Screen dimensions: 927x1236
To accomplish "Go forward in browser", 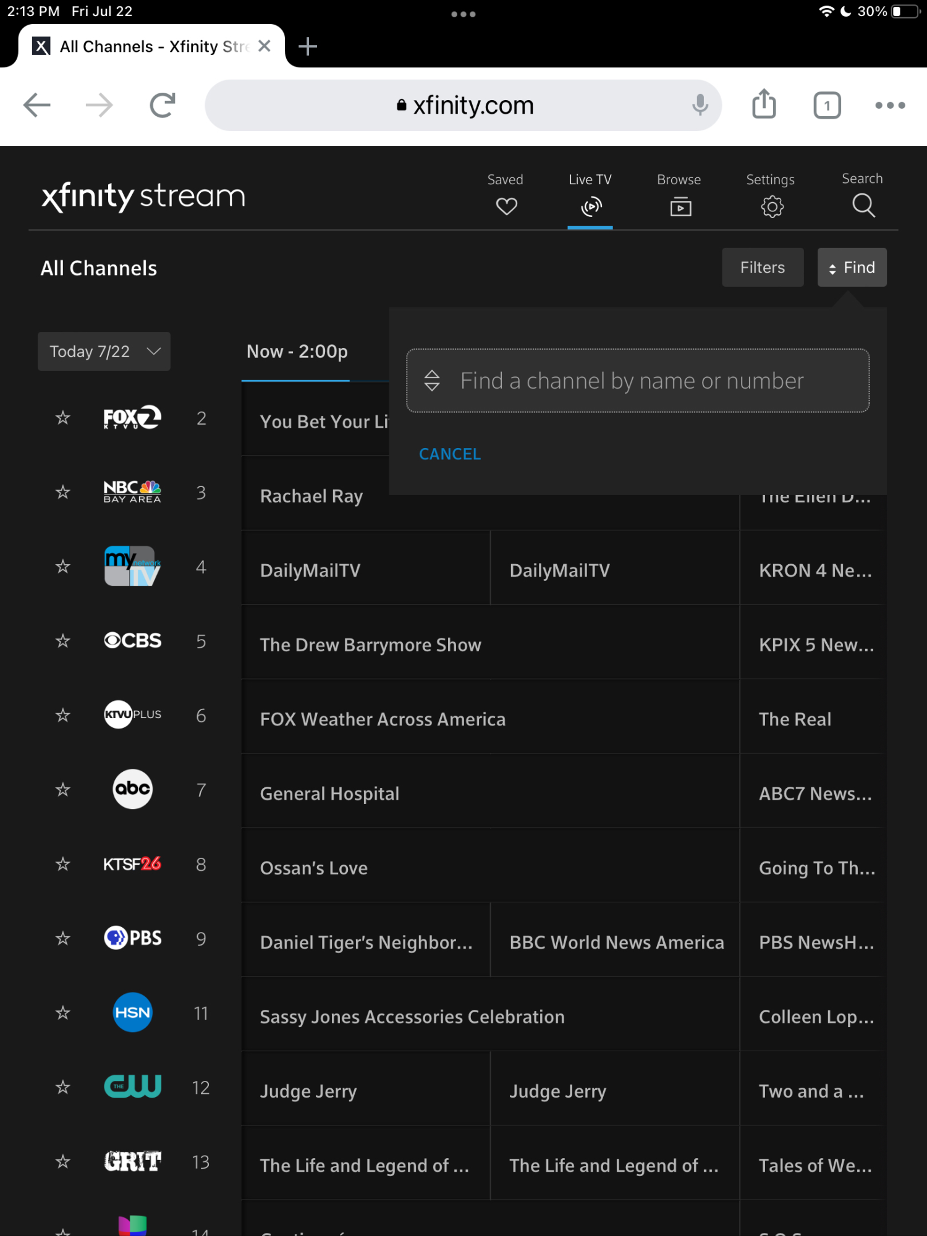I will pos(99,105).
